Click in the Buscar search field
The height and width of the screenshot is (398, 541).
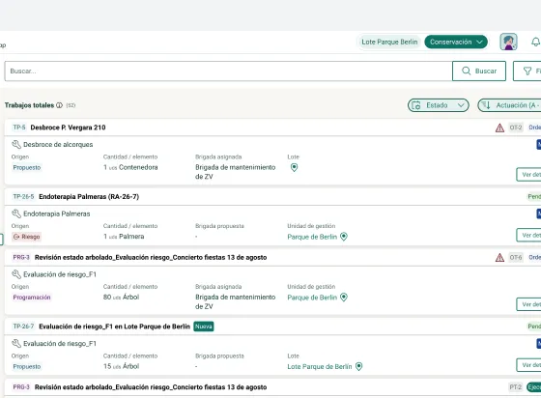(228, 71)
